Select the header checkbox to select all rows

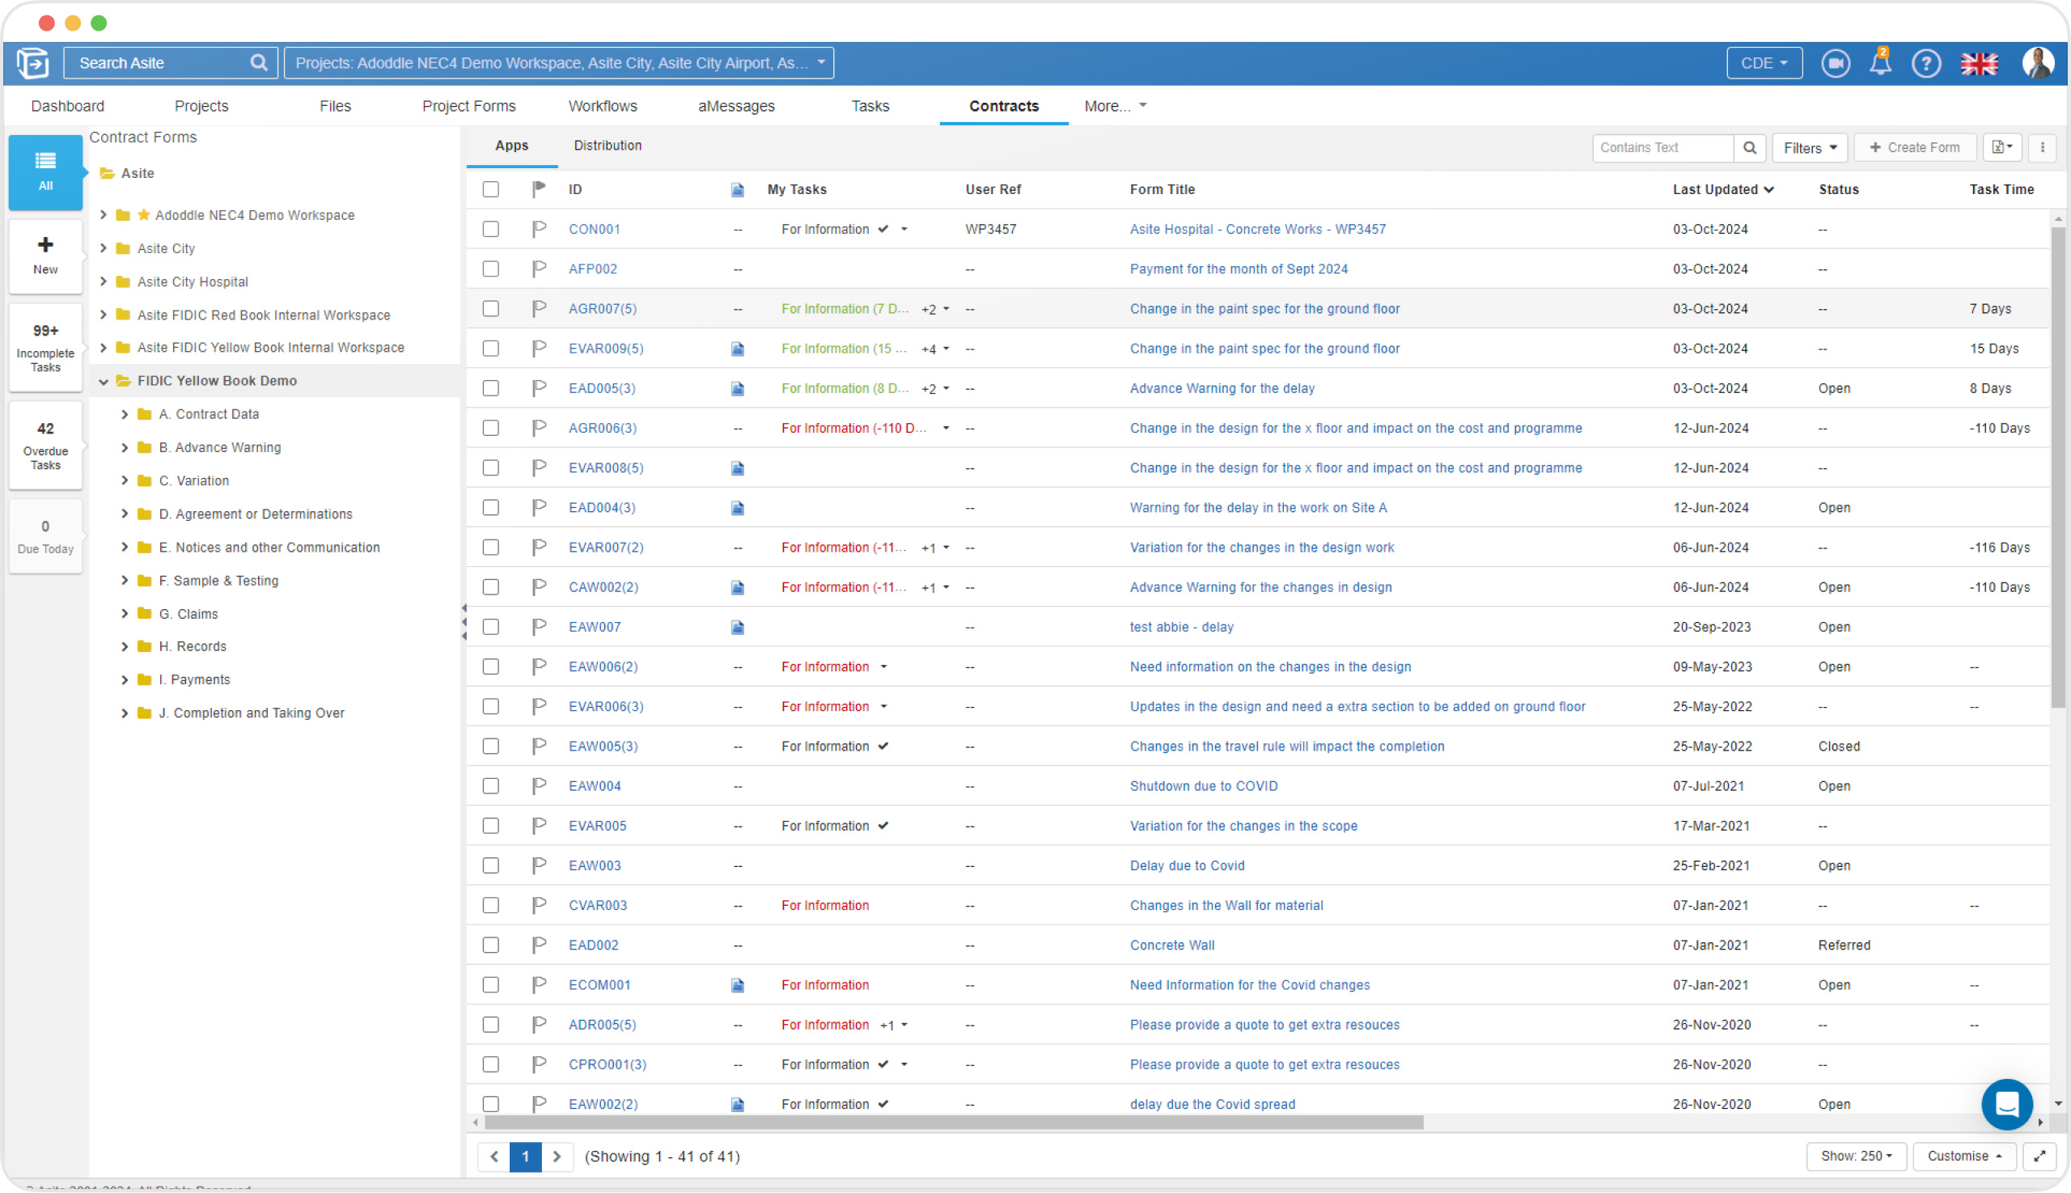click(x=491, y=189)
